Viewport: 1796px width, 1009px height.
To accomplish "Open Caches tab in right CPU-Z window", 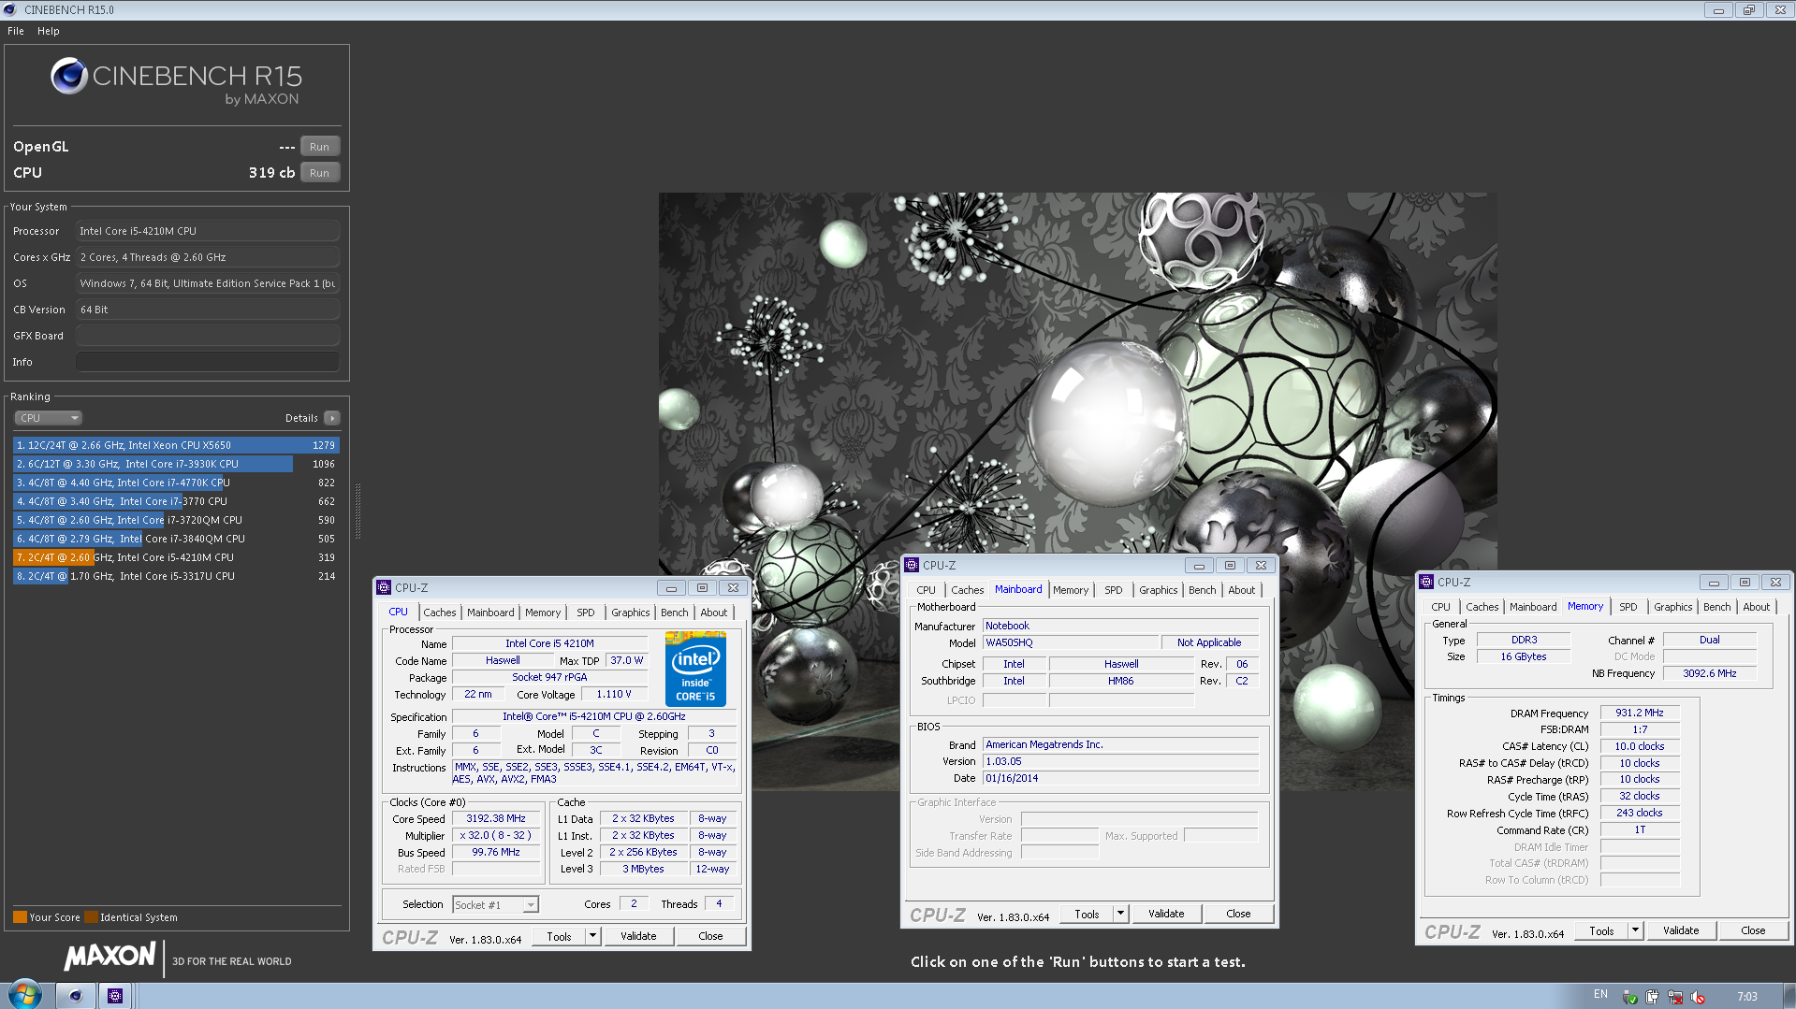I will coord(1482,607).
